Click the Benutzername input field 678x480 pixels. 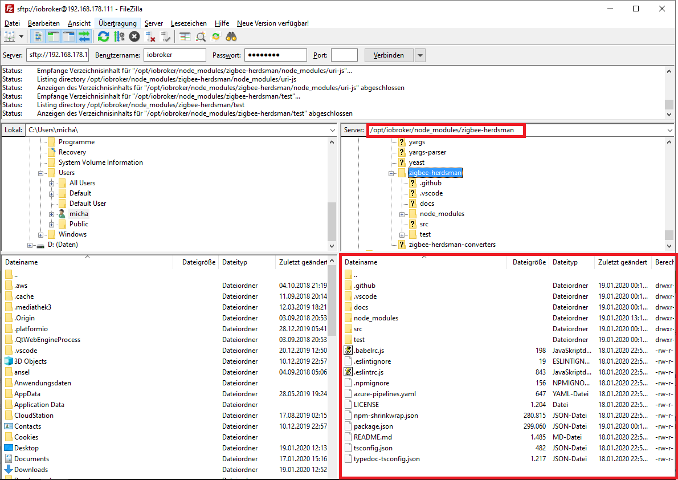(175, 55)
